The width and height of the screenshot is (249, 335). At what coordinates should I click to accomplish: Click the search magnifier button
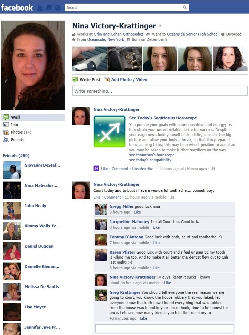pos(185,7)
